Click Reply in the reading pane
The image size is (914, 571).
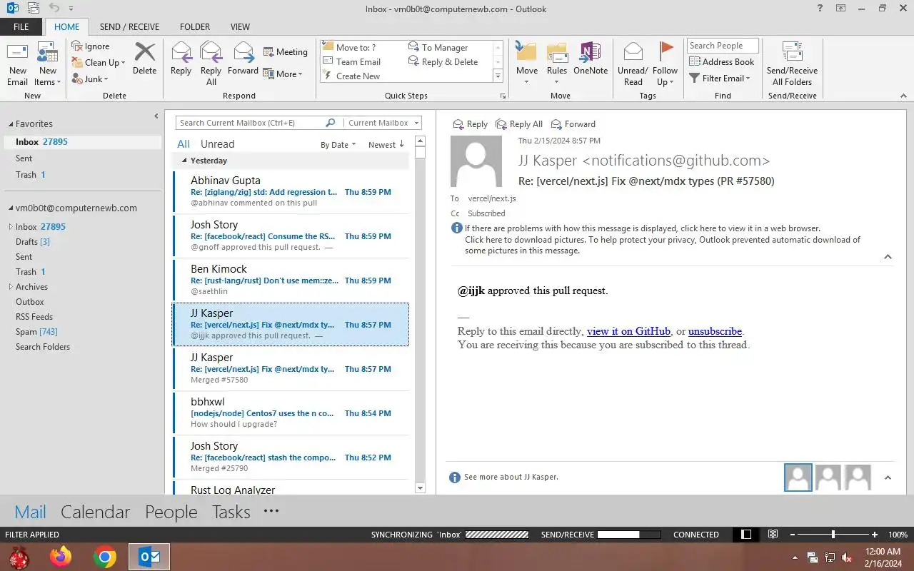(x=470, y=124)
